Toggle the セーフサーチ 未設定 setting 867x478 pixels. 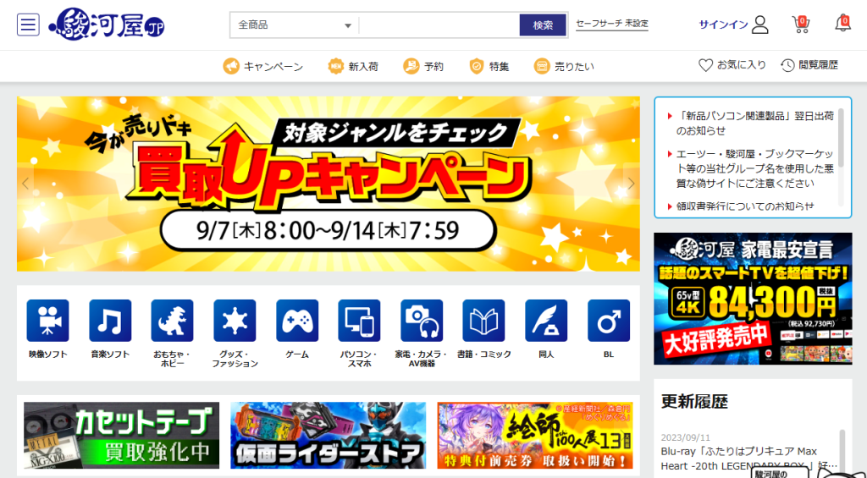tap(611, 25)
